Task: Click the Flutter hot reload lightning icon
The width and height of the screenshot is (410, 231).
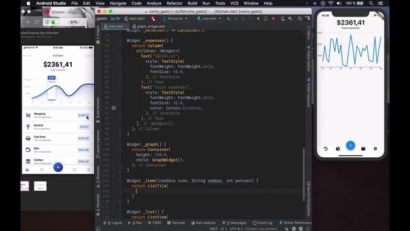Action: pos(258,19)
